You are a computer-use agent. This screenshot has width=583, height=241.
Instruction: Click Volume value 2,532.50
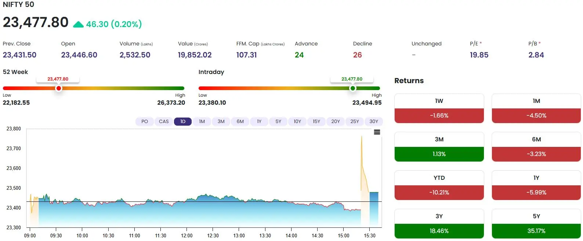(135, 55)
